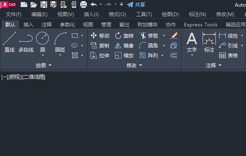Screen dimensions: 246x156
Task: Open the 插入(I) menu
Action: click(x=91, y=14)
